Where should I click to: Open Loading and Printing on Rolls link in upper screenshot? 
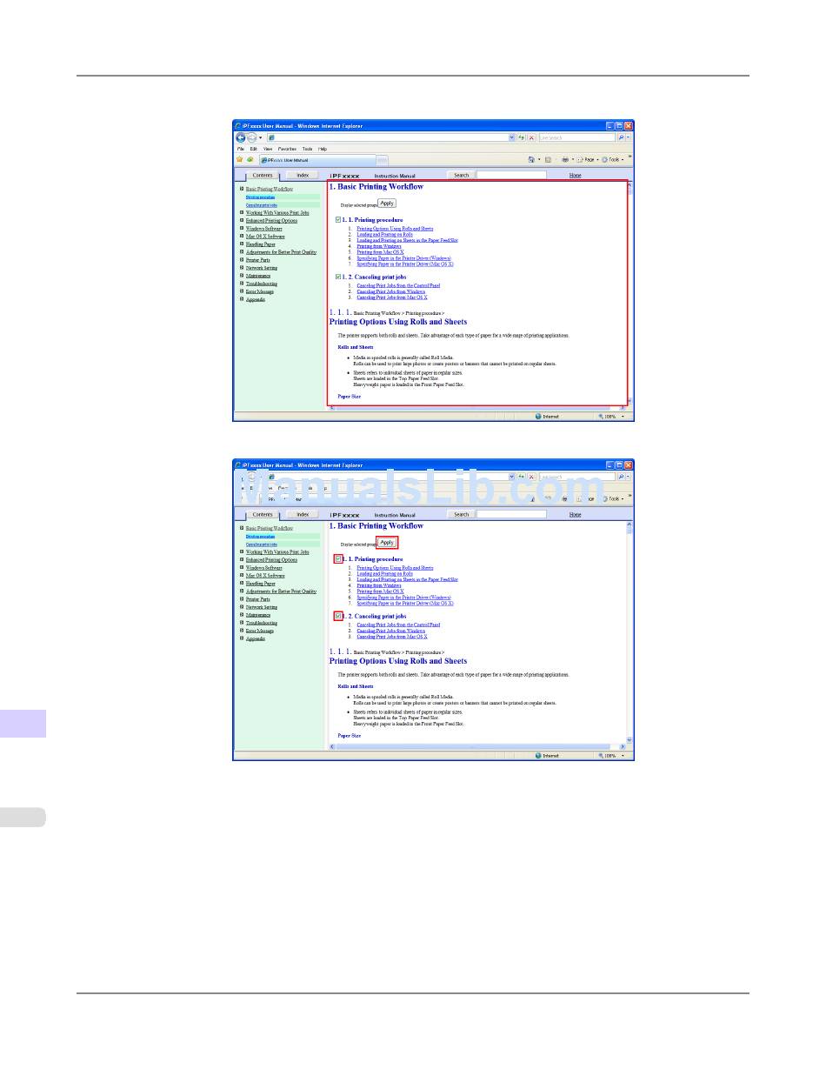384,235
